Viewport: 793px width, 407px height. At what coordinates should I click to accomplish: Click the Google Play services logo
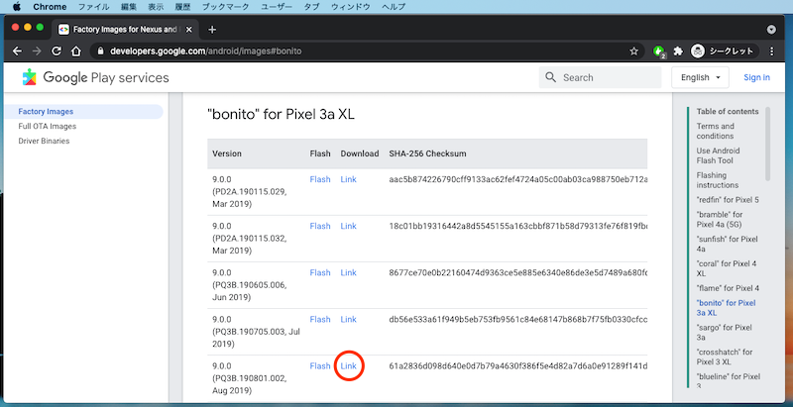point(94,77)
